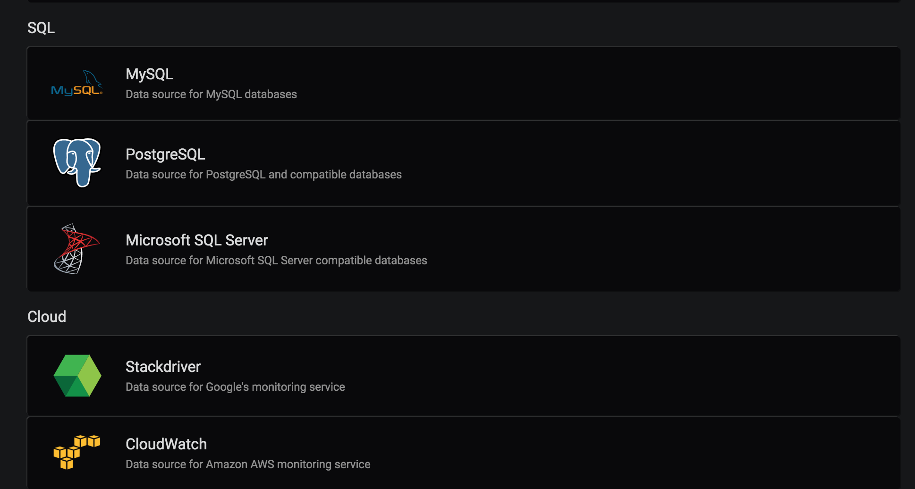
Task: Click the CloudWatch title link
Action: 166,444
